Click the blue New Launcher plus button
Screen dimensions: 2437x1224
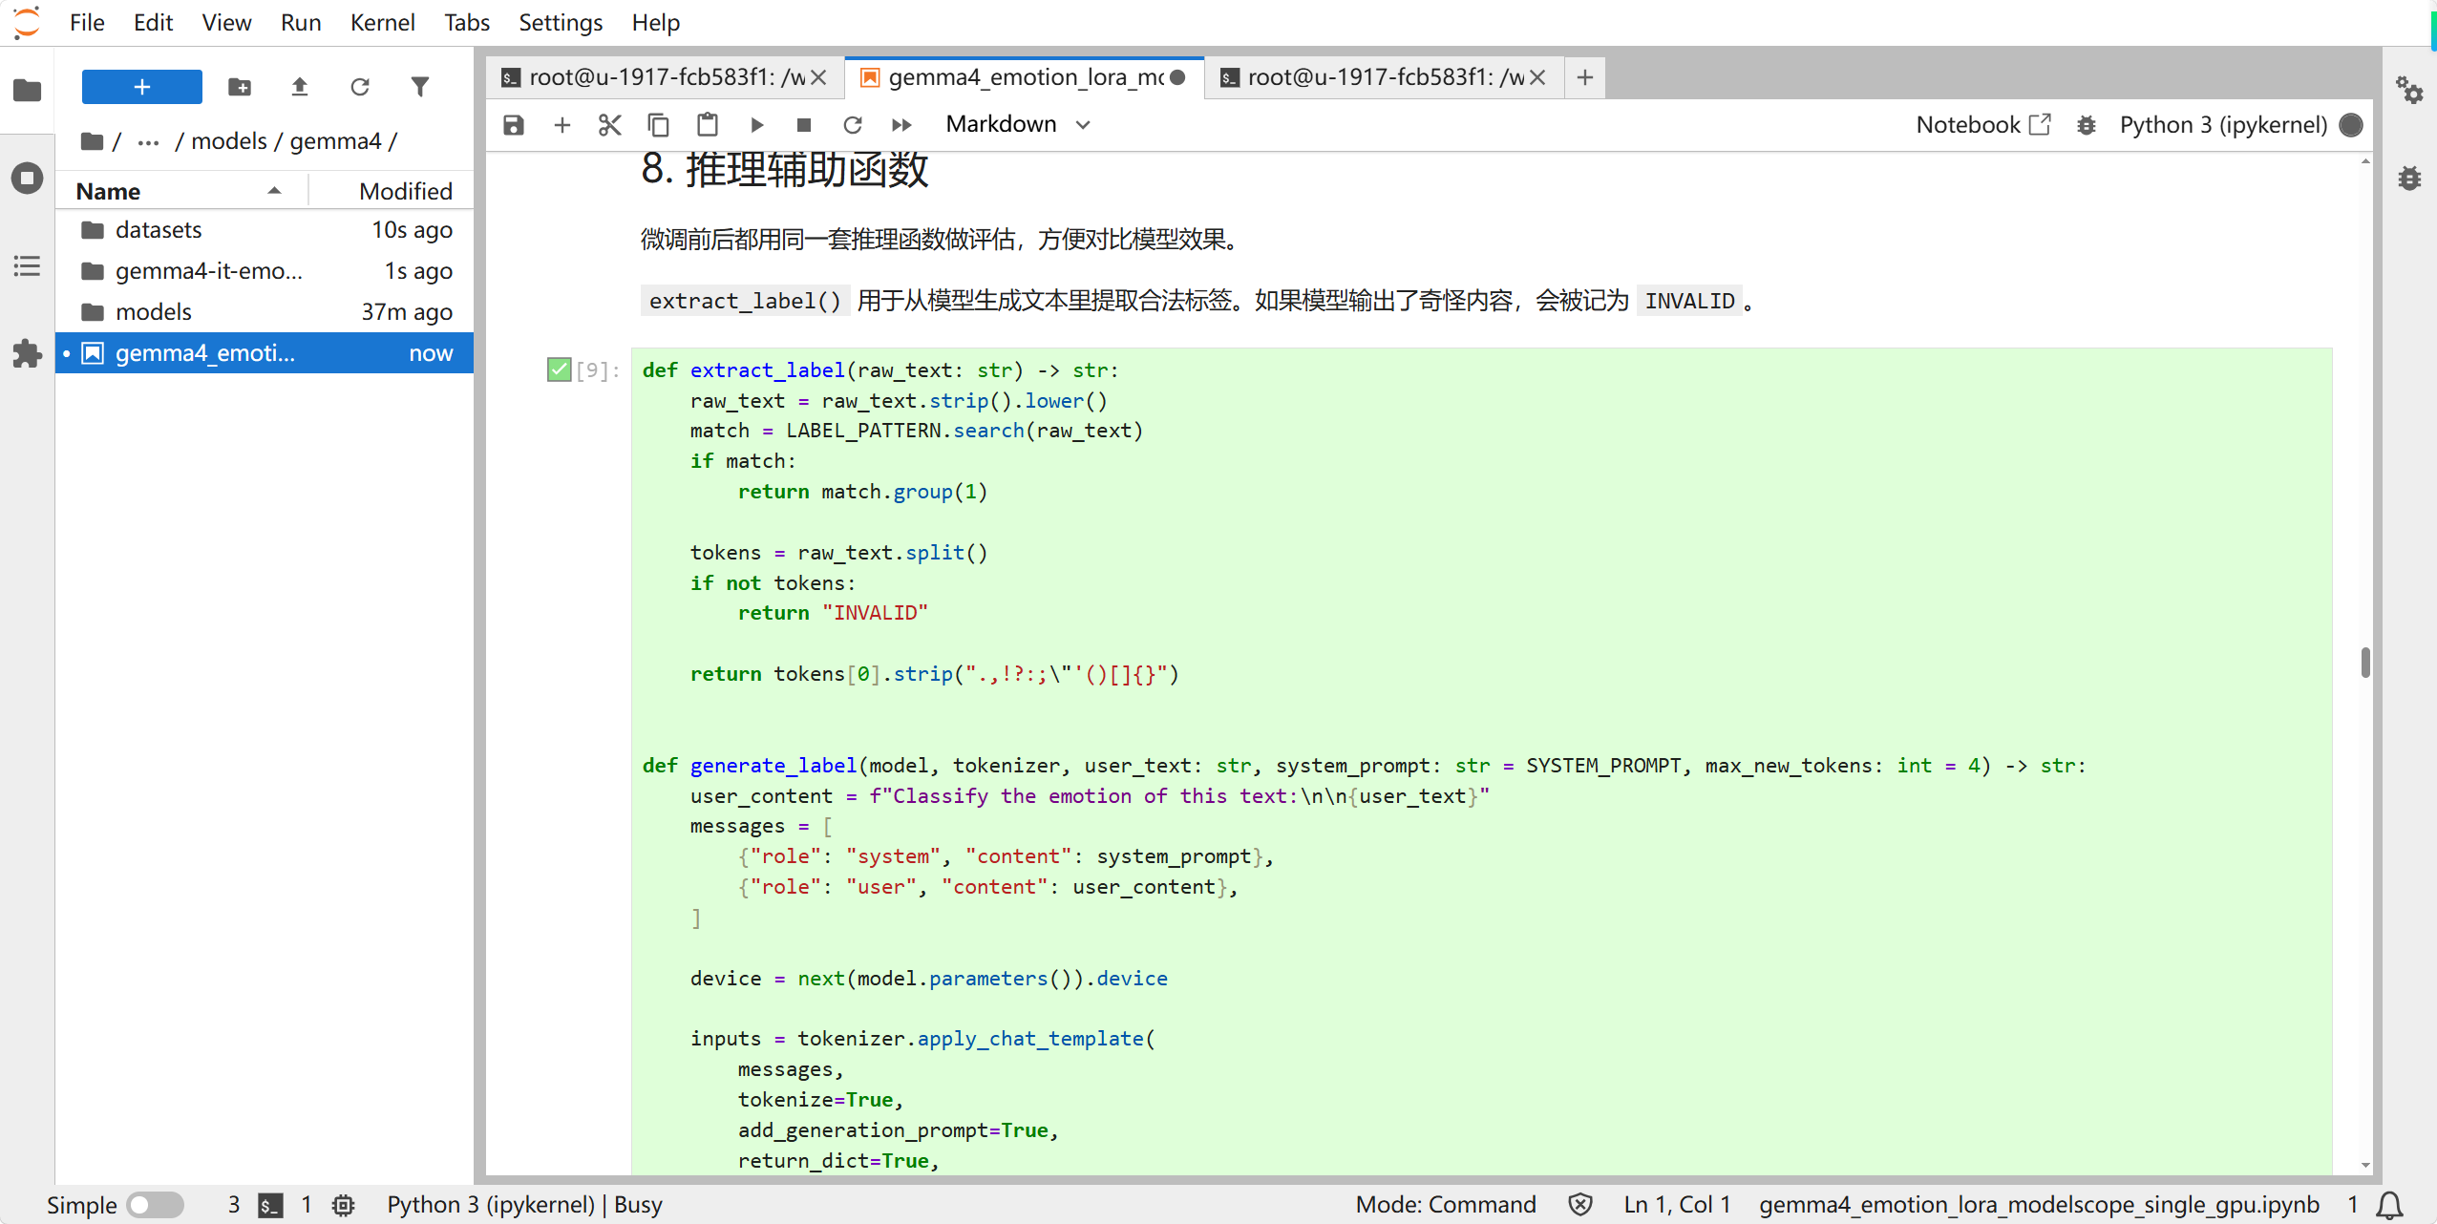click(x=142, y=87)
